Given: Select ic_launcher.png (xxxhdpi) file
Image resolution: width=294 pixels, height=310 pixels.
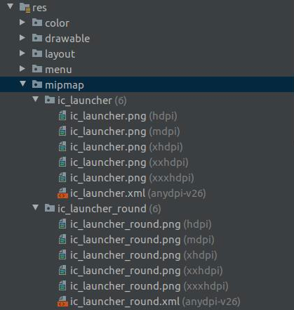Looking at the screenshot, I should pyautogui.click(x=132, y=178).
